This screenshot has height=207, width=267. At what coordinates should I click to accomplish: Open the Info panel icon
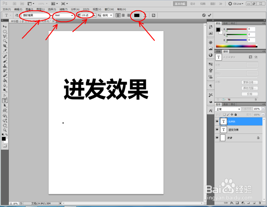point(211,55)
